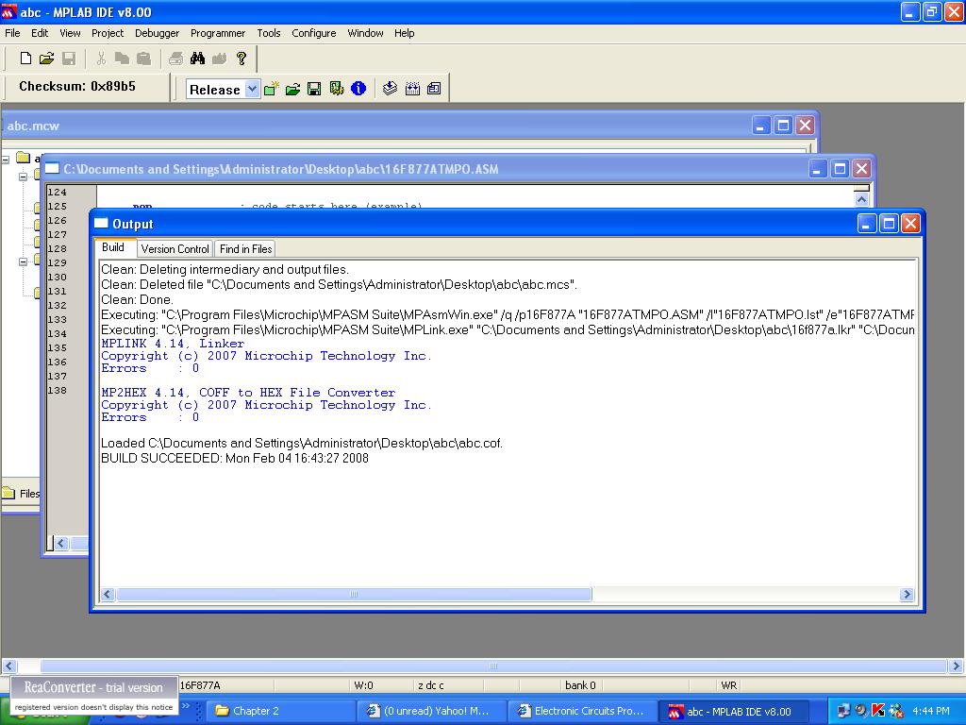
Task: Switch to Electronic Circuits Pro taskbar button
Action: pos(583,711)
